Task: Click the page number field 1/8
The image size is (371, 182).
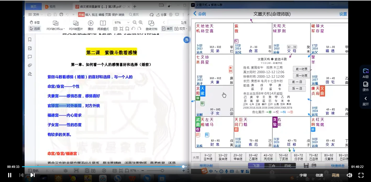Action: [178, 23]
